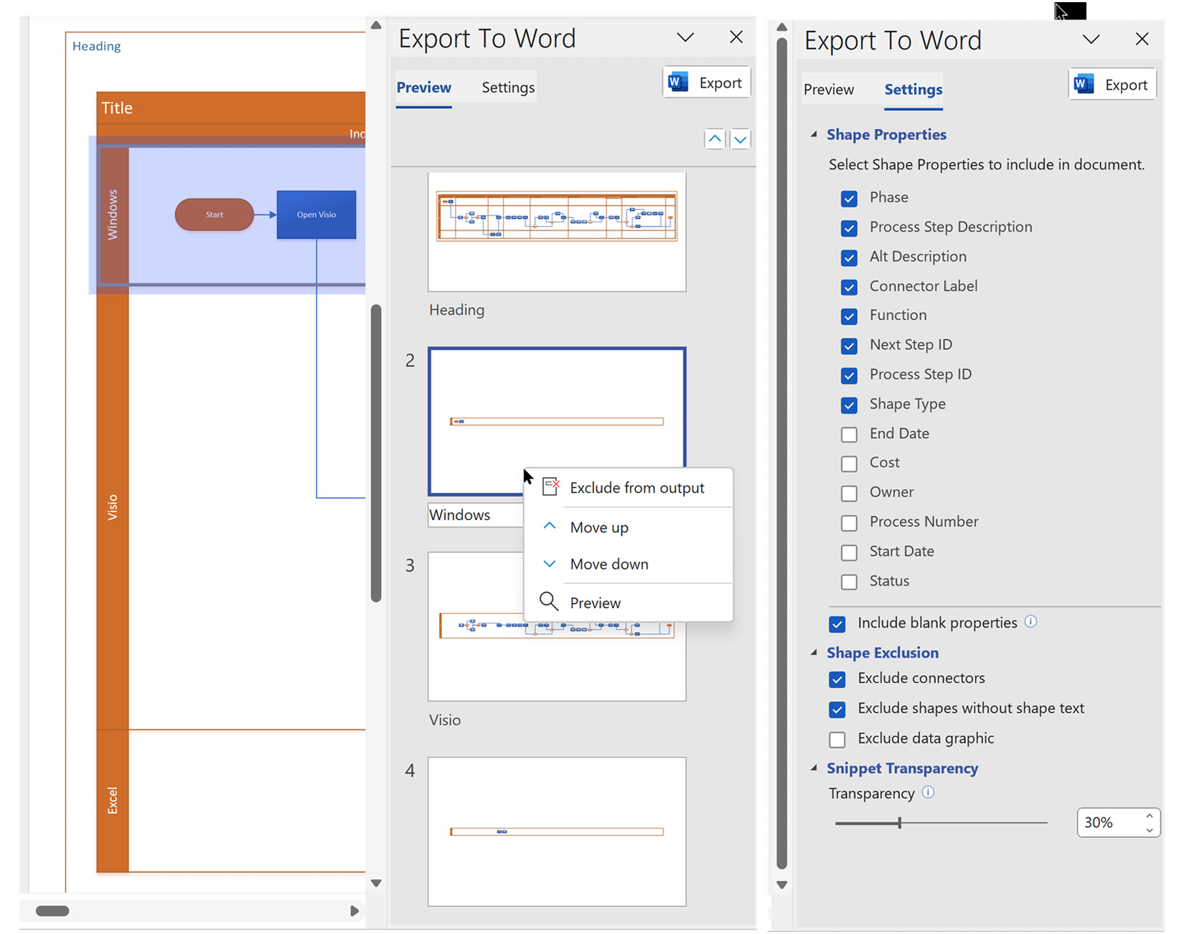Select the Heading snippet thumbnail
This screenshot has height=934, width=1184.
(557, 232)
